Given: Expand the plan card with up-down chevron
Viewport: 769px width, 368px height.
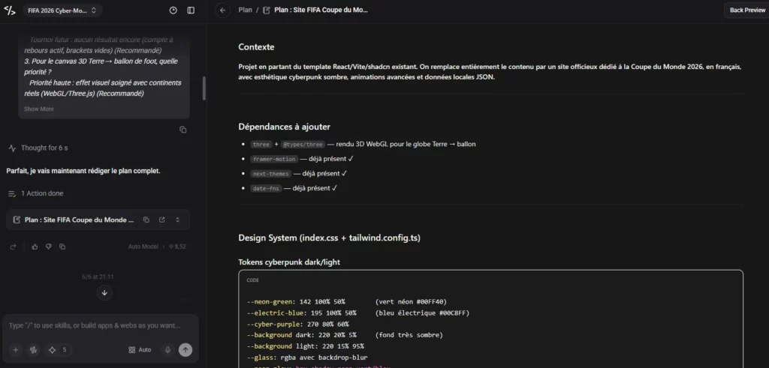Looking at the screenshot, I should (177, 220).
